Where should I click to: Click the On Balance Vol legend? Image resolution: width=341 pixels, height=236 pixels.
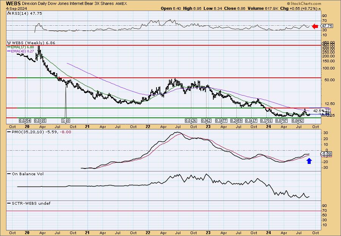[28, 174]
